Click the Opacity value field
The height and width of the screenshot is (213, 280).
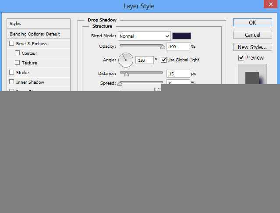click(178, 46)
